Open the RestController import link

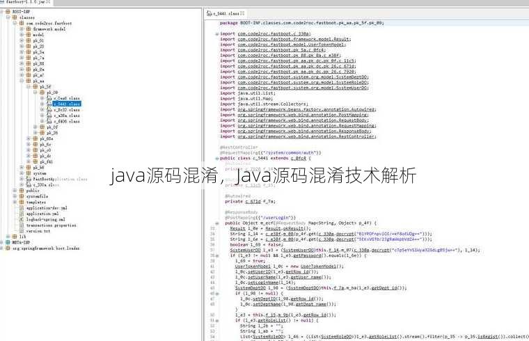306,136
